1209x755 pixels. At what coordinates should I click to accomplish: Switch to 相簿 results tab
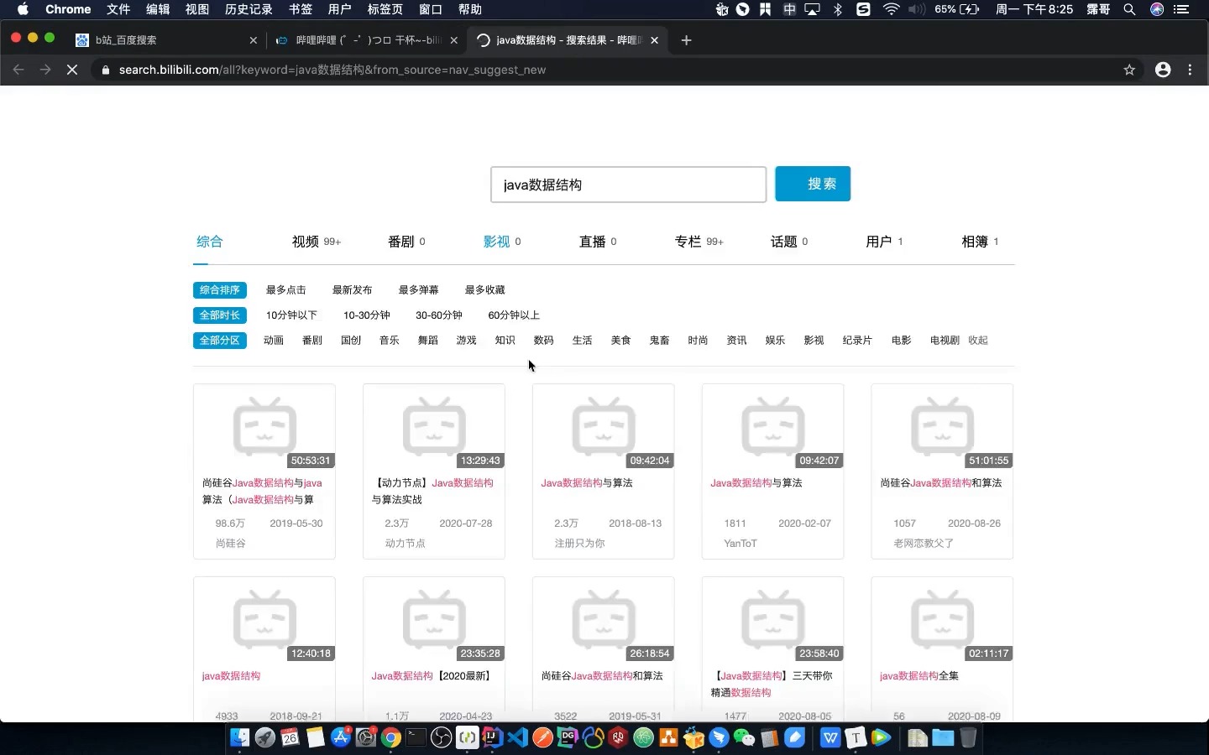980,242
